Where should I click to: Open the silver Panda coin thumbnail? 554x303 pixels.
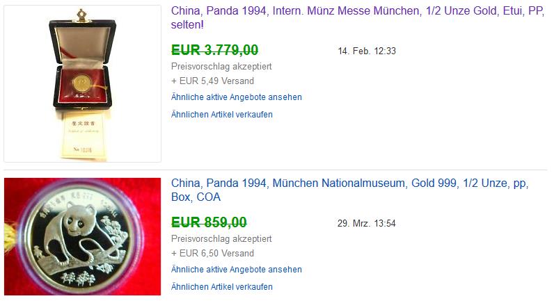point(82,236)
